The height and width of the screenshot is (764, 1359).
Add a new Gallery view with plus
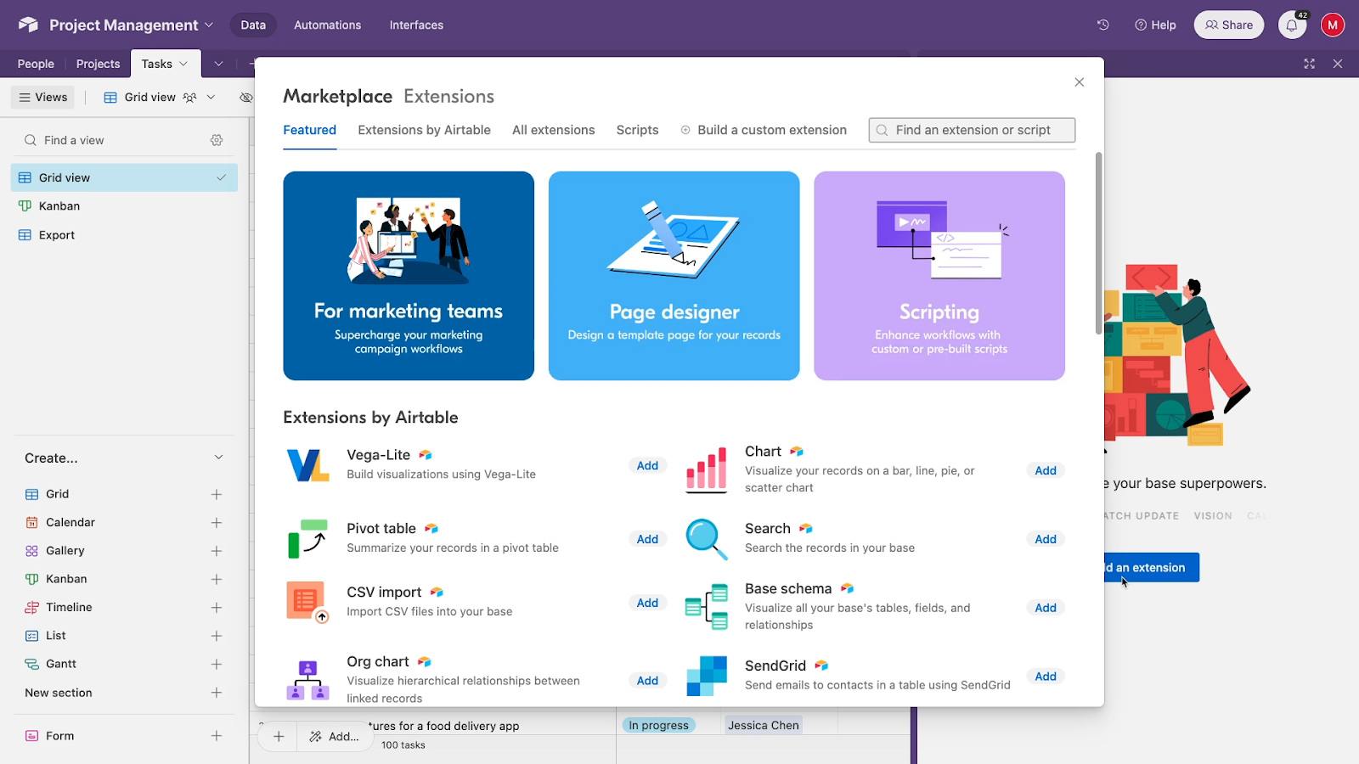(x=217, y=551)
